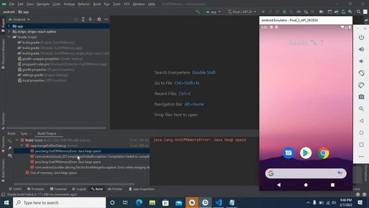
Task: Run the app with the green play icon
Action: coord(263,12)
